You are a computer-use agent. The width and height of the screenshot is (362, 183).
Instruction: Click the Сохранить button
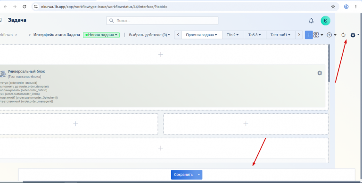pos(183,175)
